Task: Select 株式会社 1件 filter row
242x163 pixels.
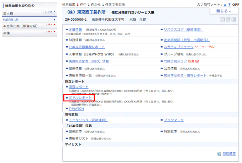Action: [29, 20]
